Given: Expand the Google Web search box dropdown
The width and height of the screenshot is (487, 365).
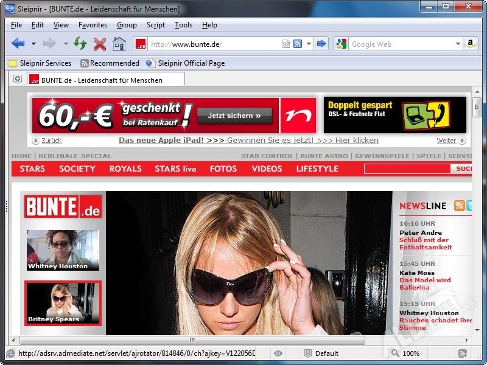Looking at the screenshot, I should [458, 44].
